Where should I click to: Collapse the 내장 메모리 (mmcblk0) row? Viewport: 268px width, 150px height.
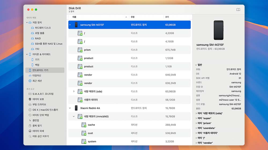74,116
